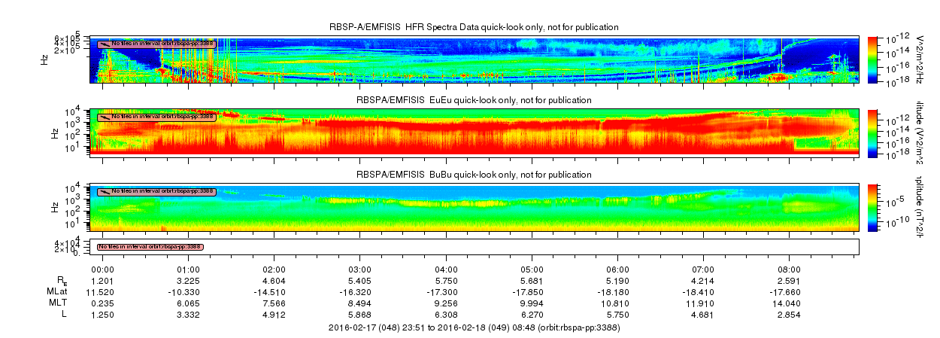This screenshot has height=338, width=940.
Task: Click the date range caption below the axis
Action: click(474, 328)
